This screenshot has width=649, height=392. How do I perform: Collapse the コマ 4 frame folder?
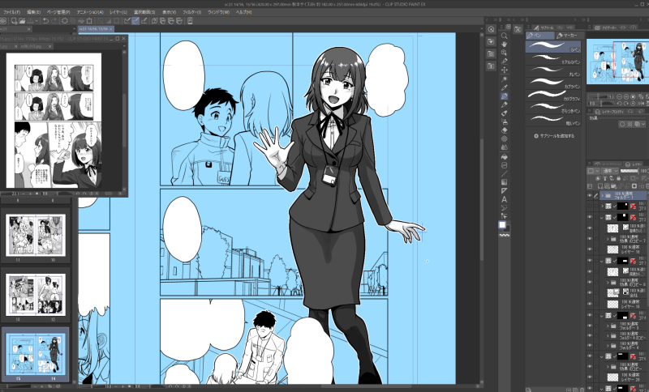[x=602, y=316]
